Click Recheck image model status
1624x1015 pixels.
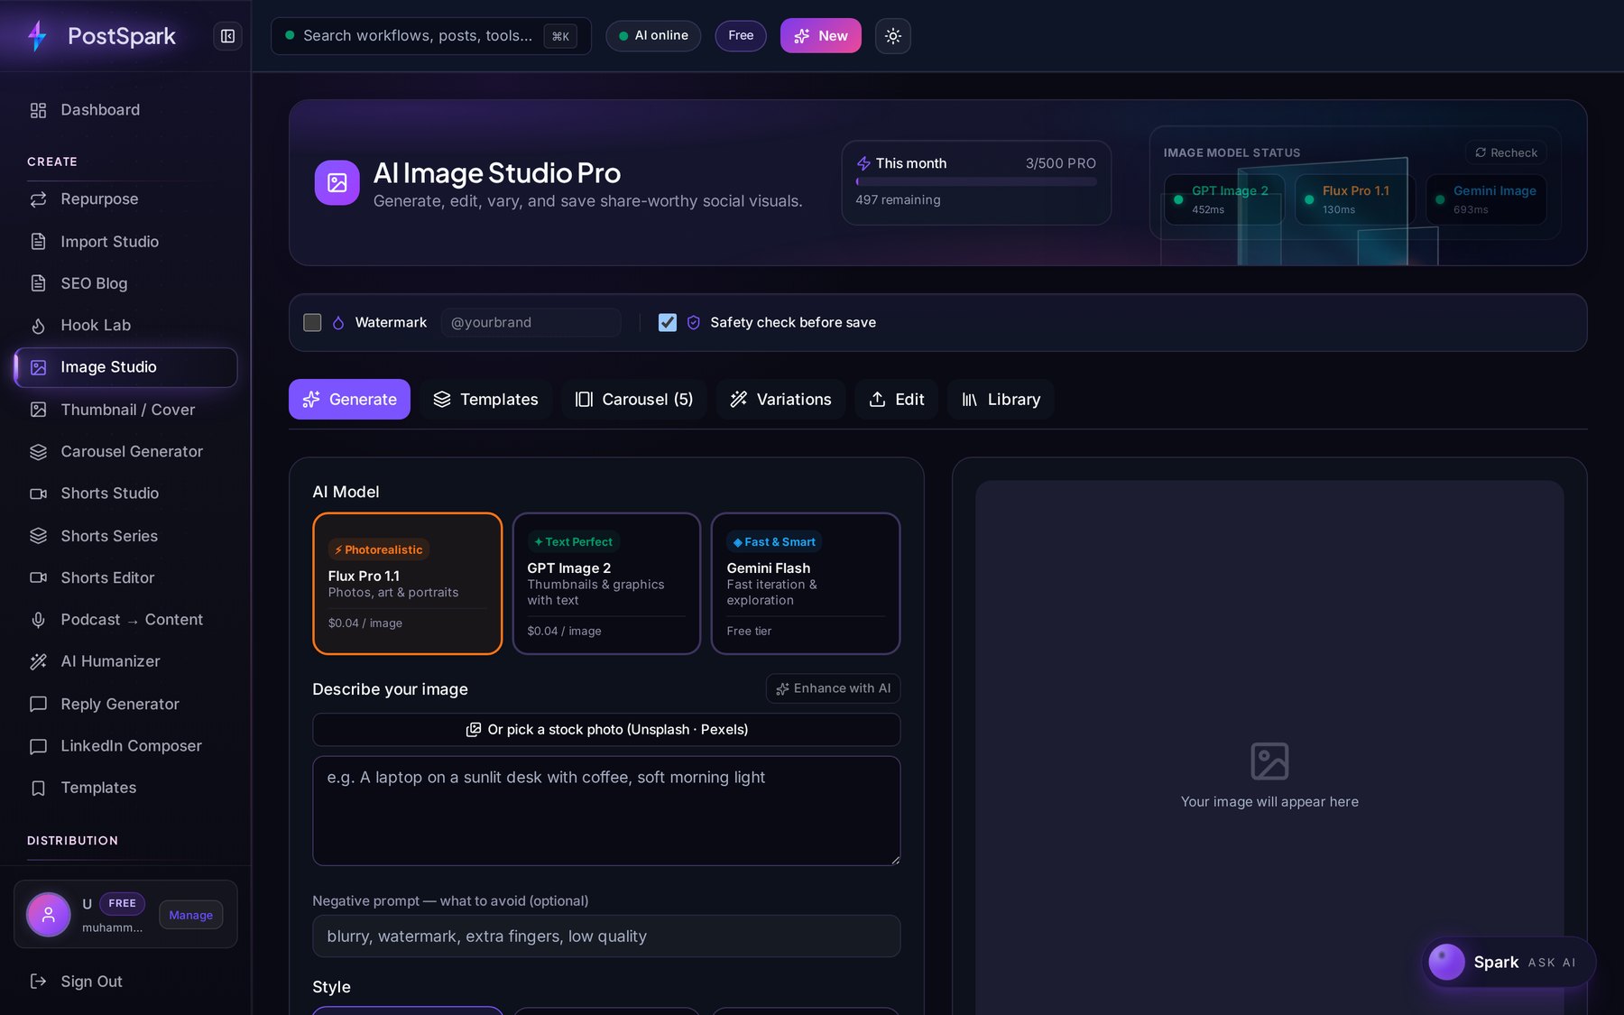point(1506,152)
